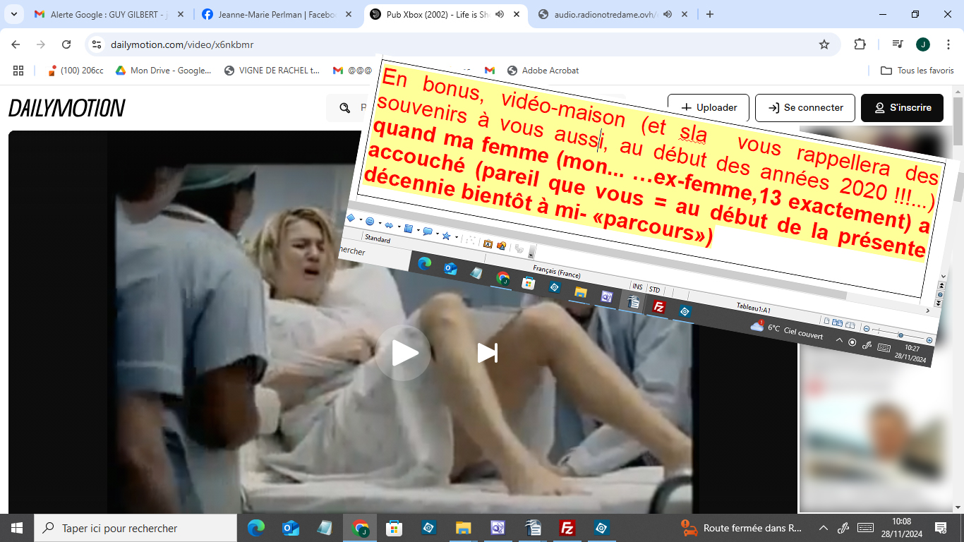
Task: Open the media controls icon in Chrome
Action: (x=898, y=44)
